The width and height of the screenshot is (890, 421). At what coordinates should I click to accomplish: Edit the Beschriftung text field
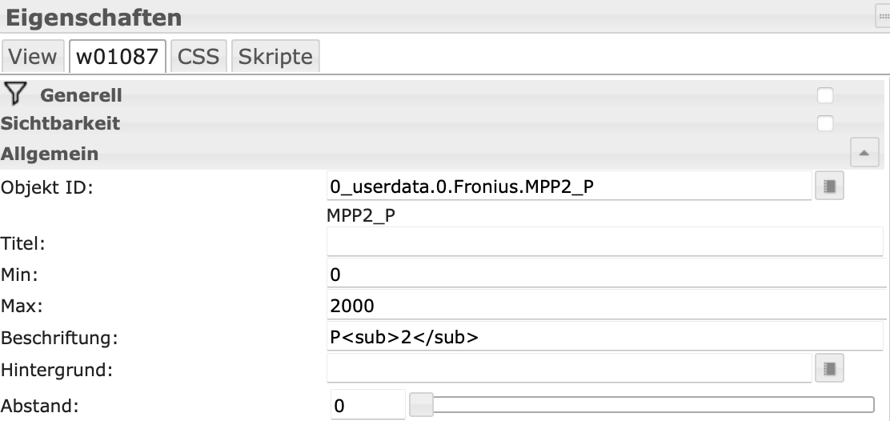(604, 338)
